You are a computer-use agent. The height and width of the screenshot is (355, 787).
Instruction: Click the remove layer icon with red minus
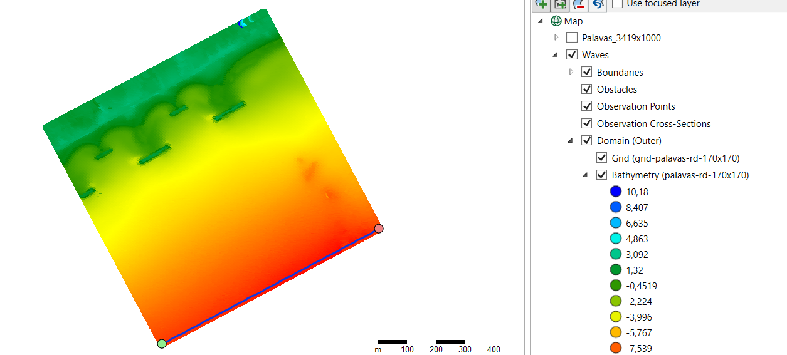point(579,4)
